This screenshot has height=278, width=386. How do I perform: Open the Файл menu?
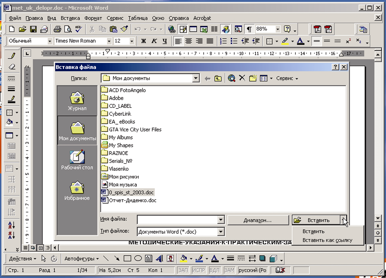coord(15,18)
